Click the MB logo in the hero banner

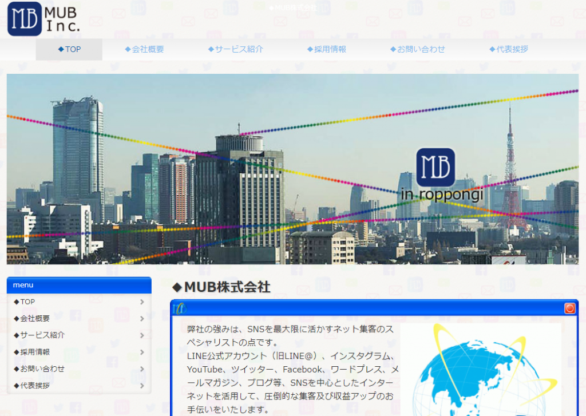(435, 167)
